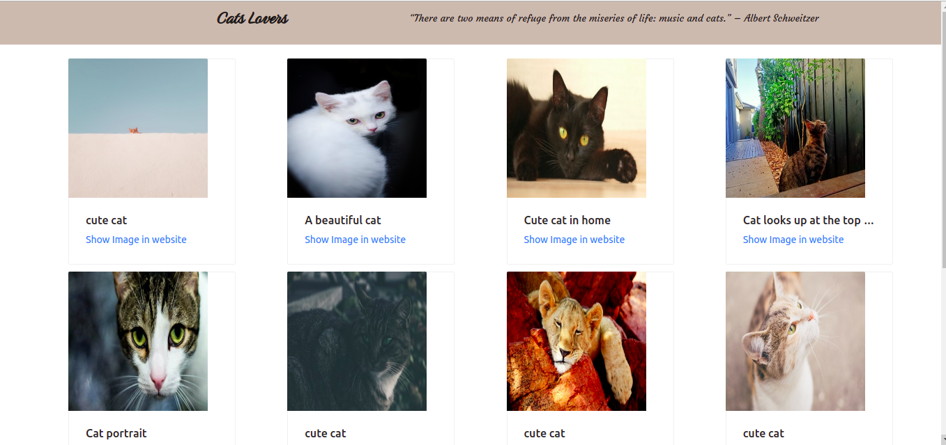
Task: Open the white fluffy cat photo
Action: (357, 128)
